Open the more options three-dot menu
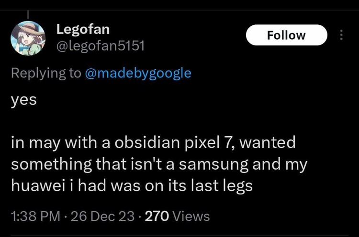The image size is (359, 237). (x=341, y=35)
